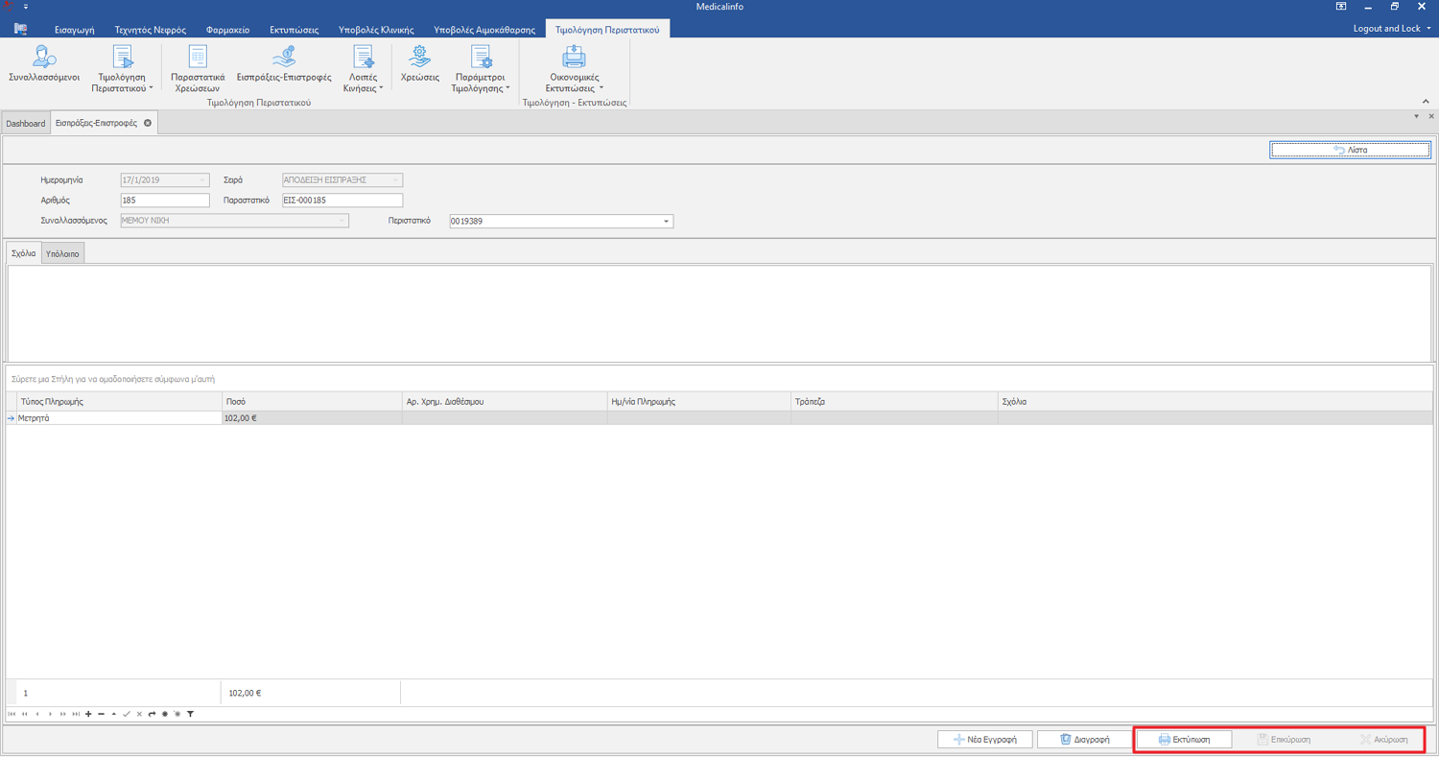Open the Περιστατικό combo box arrow
The height and width of the screenshot is (757, 1439).
[666, 222]
